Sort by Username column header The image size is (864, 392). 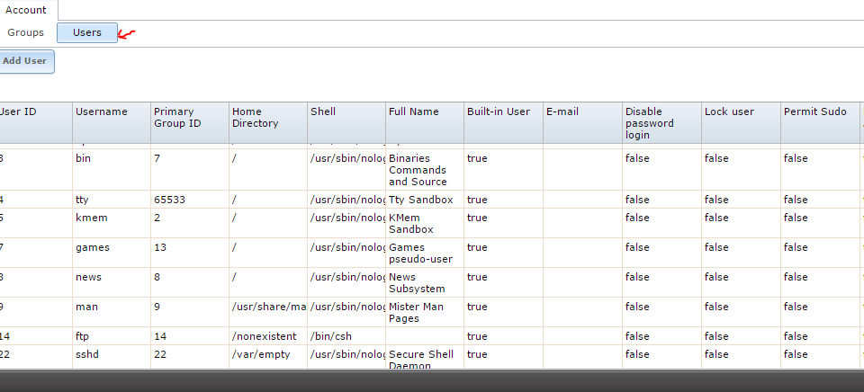[x=101, y=111]
